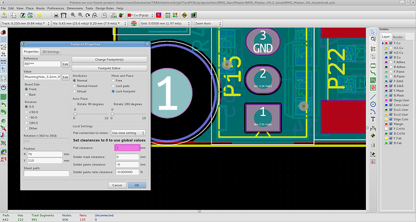Click Cancel in Footprint Properties

[x=117, y=185]
